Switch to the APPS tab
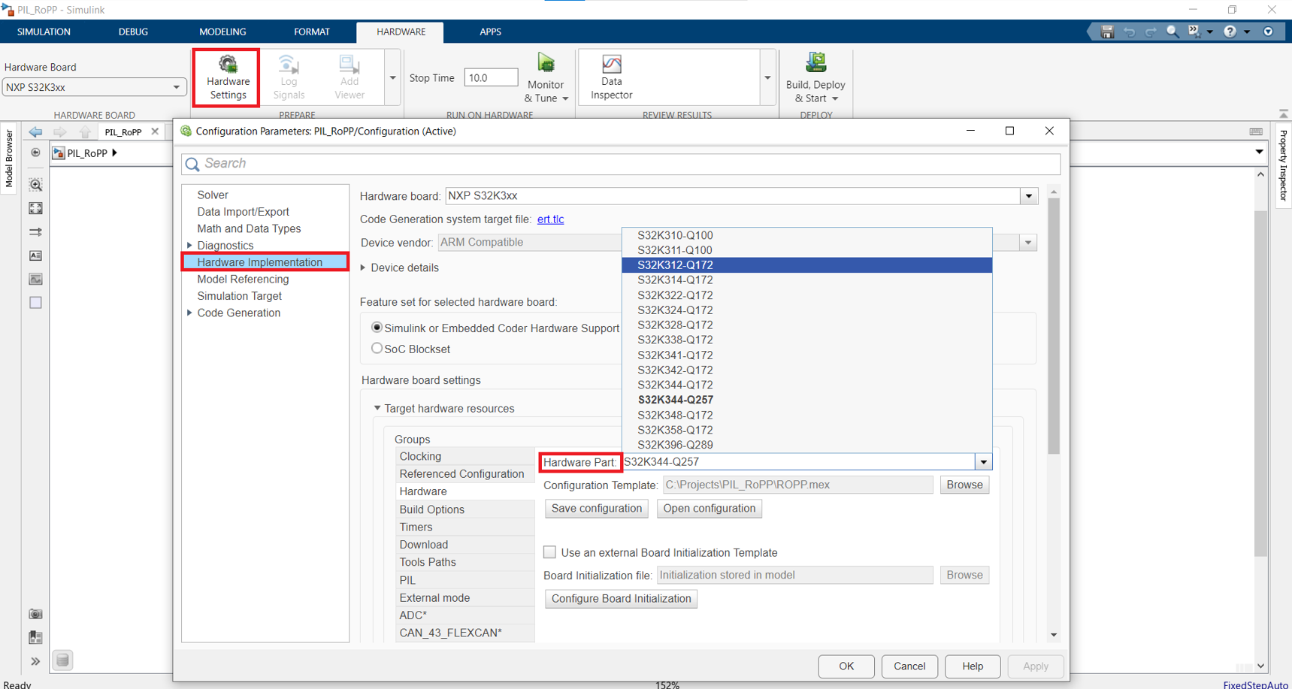The height and width of the screenshot is (689, 1292). [490, 32]
